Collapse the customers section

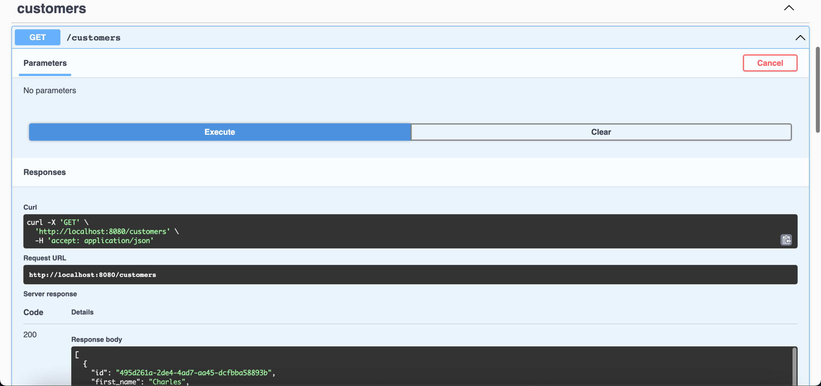(789, 8)
